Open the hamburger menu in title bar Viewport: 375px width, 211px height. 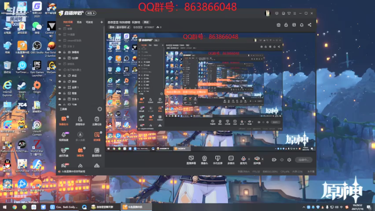pos(295,13)
